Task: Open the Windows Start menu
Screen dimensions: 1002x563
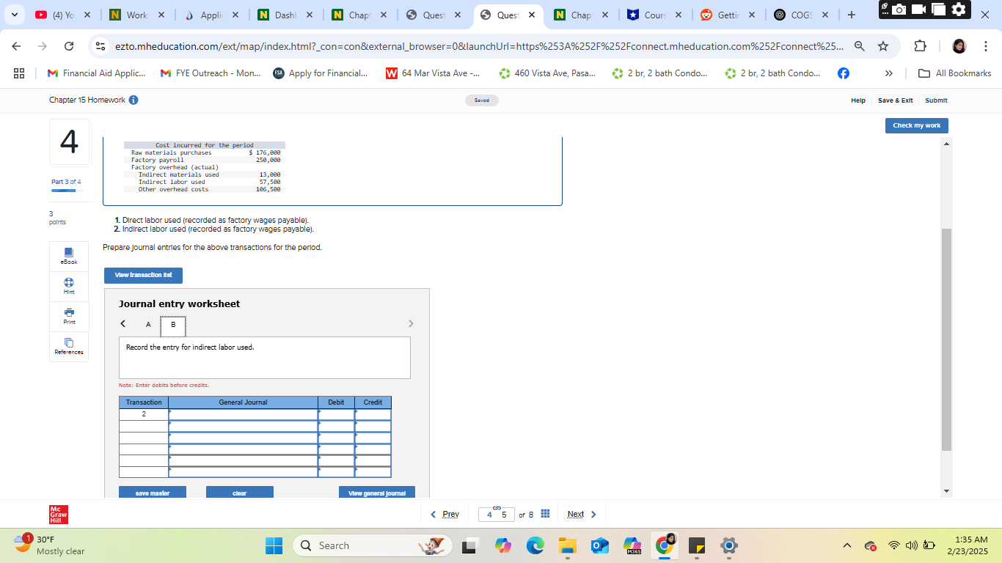Action: [x=274, y=545]
